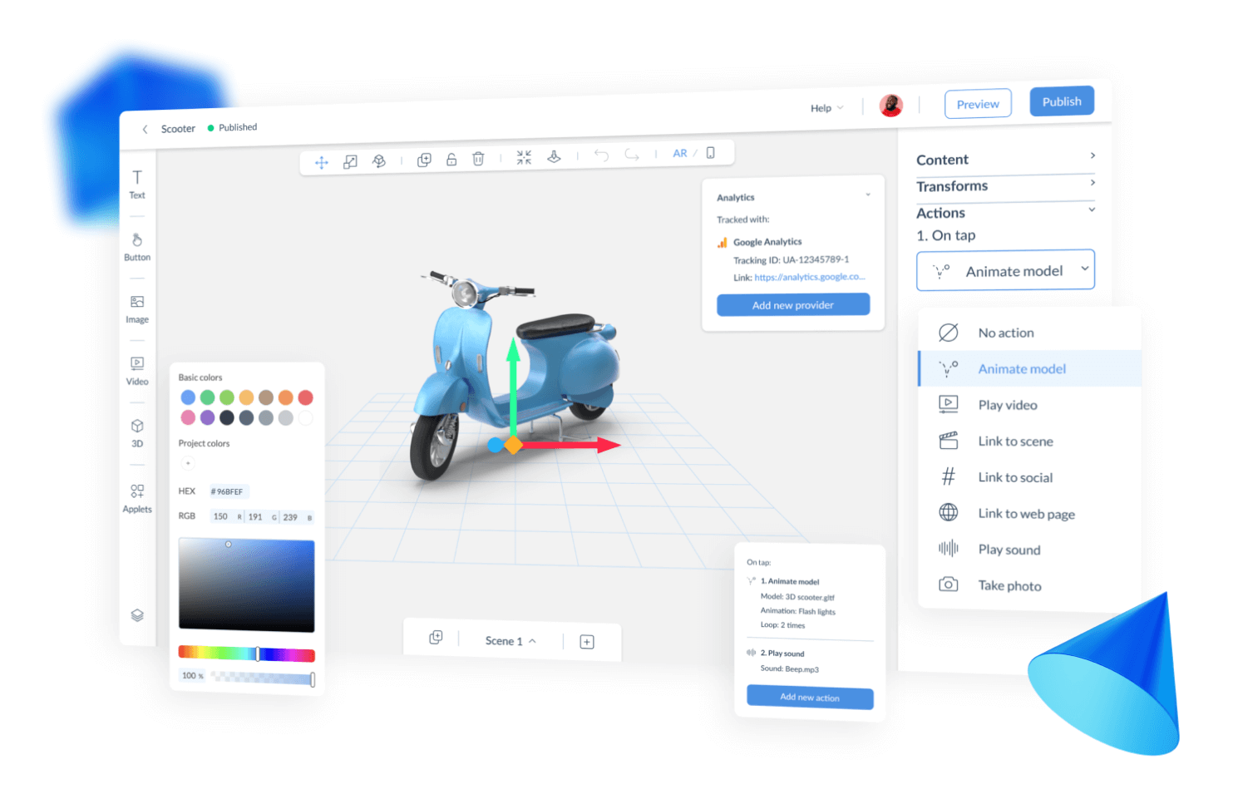Image resolution: width=1238 pixels, height=799 pixels.
Task: Click the layers icon at sidebar bottom
Action: pos(136,615)
